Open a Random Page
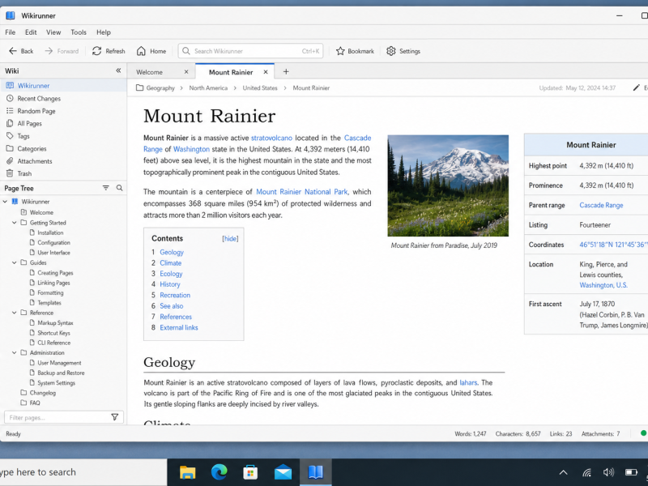The width and height of the screenshot is (648, 486). [63, 111]
